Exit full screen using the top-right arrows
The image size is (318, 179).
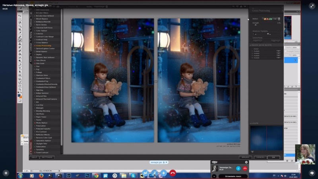click(x=312, y=6)
